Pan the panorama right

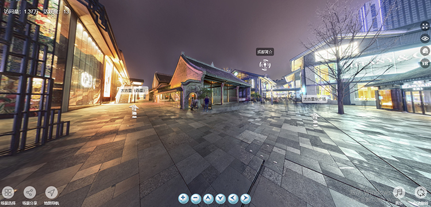[x=245, y=198]
